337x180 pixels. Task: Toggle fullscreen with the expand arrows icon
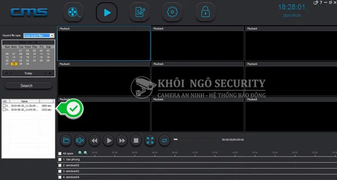click(x=150, y=140)
